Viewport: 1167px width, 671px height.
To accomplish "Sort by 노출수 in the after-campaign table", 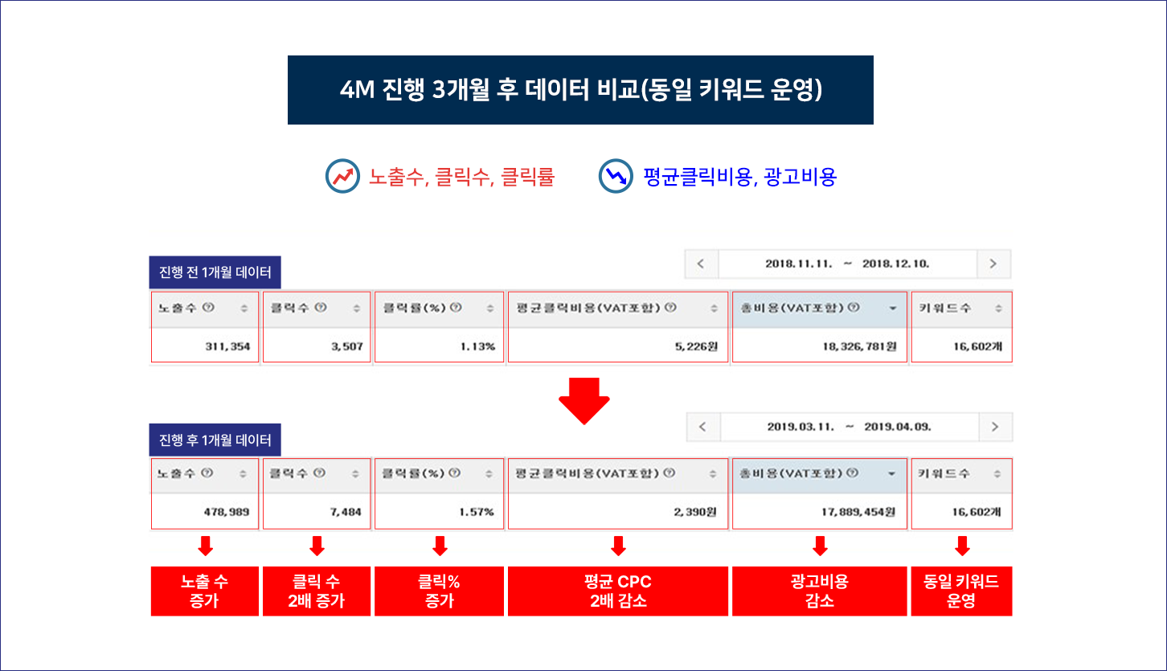I will tap(244, 475).
